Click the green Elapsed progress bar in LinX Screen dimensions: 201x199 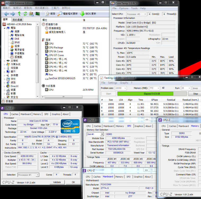145,94
